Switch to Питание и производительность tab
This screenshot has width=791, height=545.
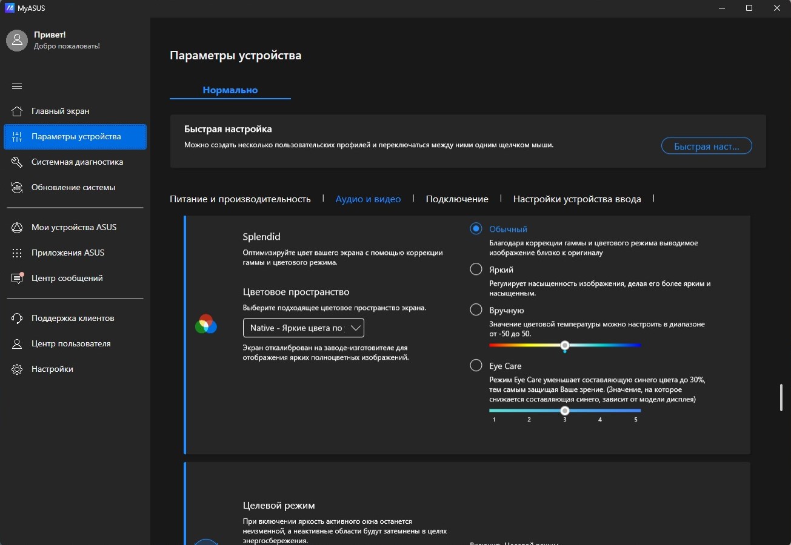tap(240, 199)
